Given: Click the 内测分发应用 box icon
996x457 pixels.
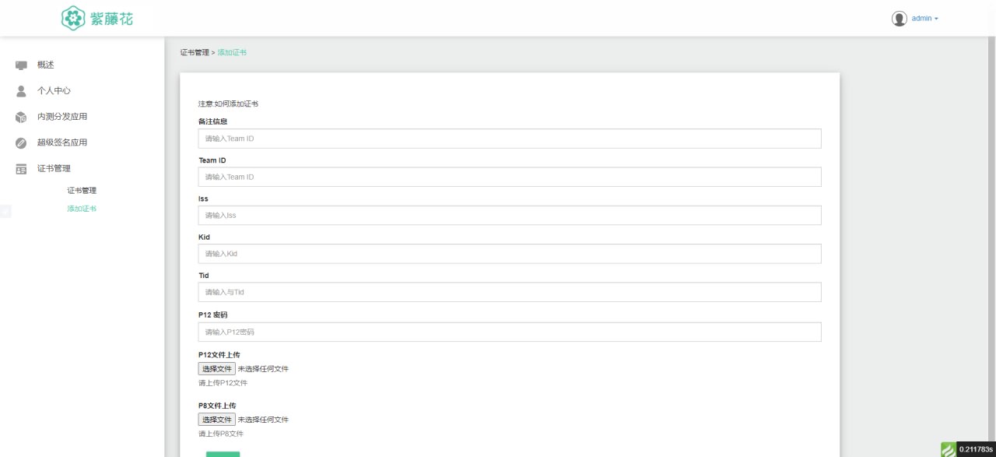Looking at the screenshot, I should coord(21,118).
